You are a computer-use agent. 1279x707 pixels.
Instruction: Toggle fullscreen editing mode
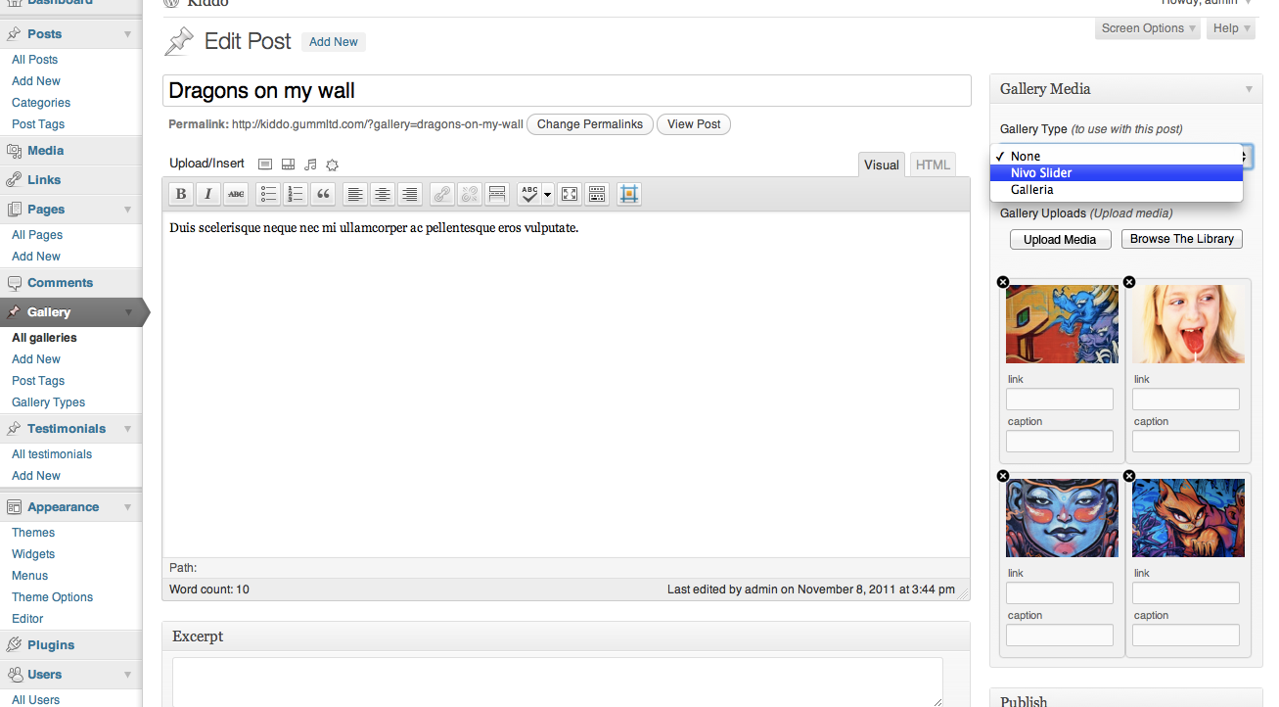coord(570,194)
